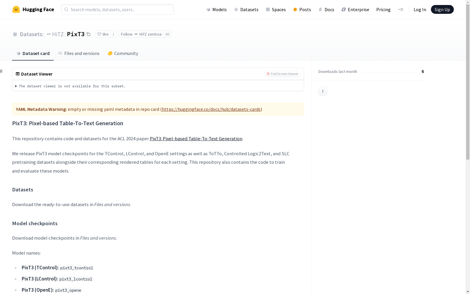The height and width of the screenshot is (294, 470).
Task: Copy dataset name with the copy icon
Action: 88,34
